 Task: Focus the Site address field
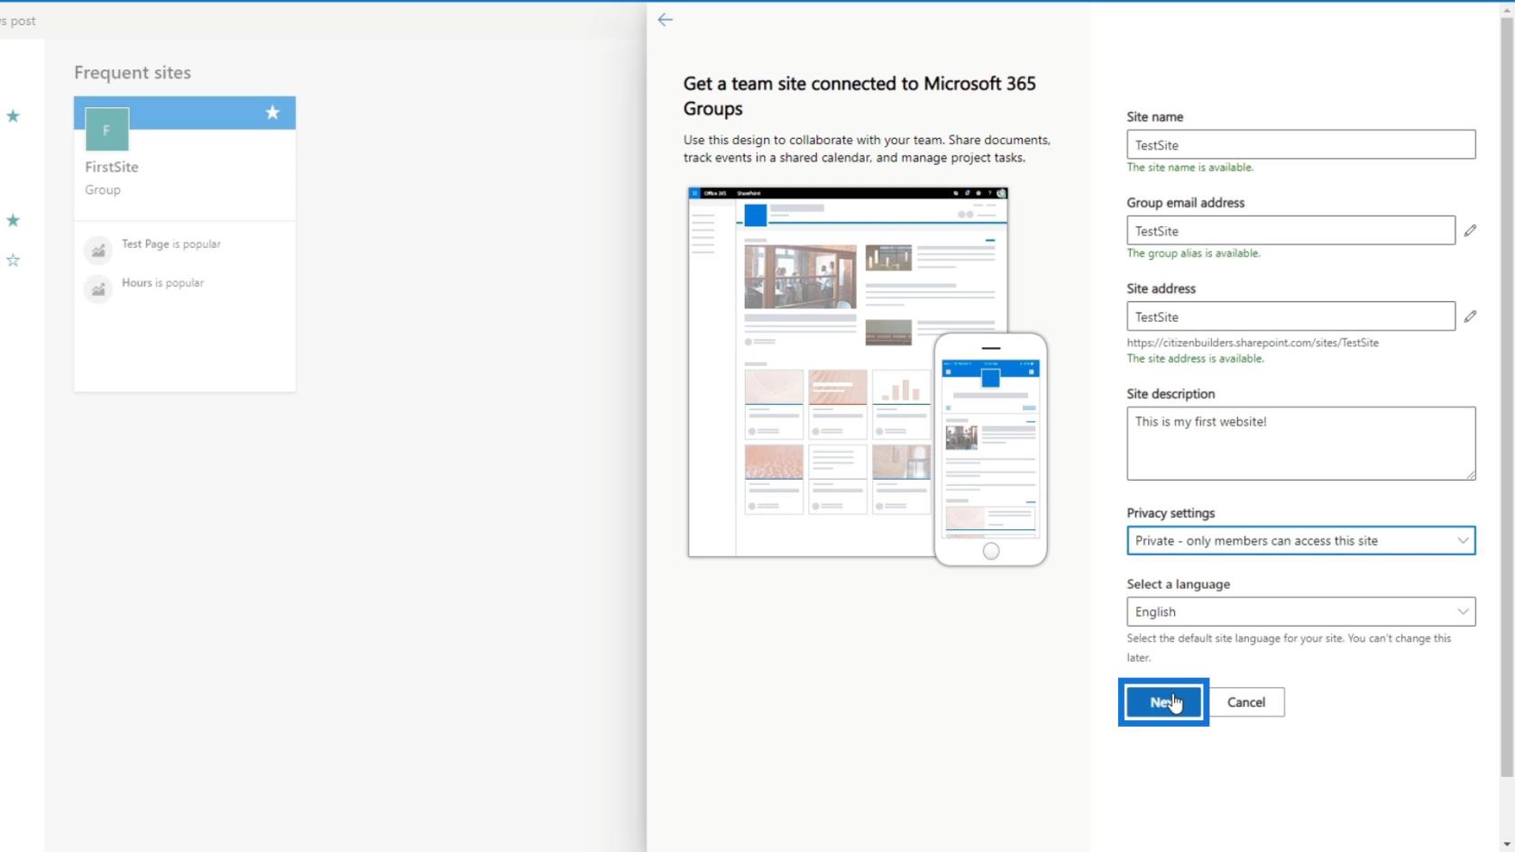(1290, 316)
